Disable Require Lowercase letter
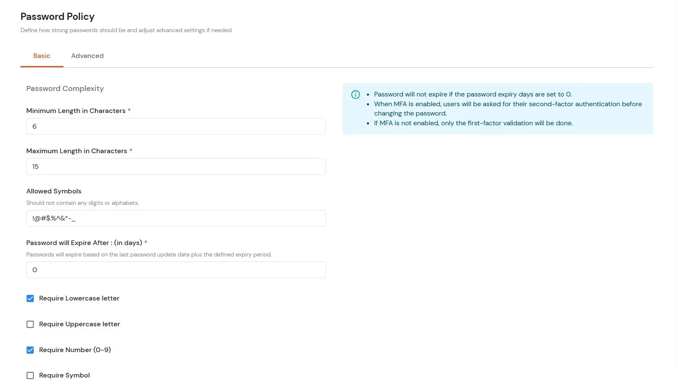Screen dimensions: 677x383 pos(30,298)
